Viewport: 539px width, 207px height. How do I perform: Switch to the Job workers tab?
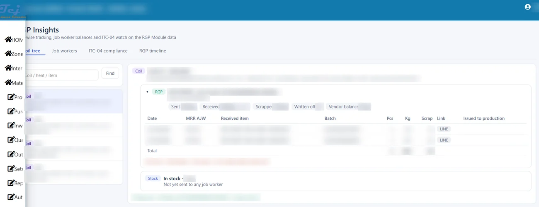(64, 51)
